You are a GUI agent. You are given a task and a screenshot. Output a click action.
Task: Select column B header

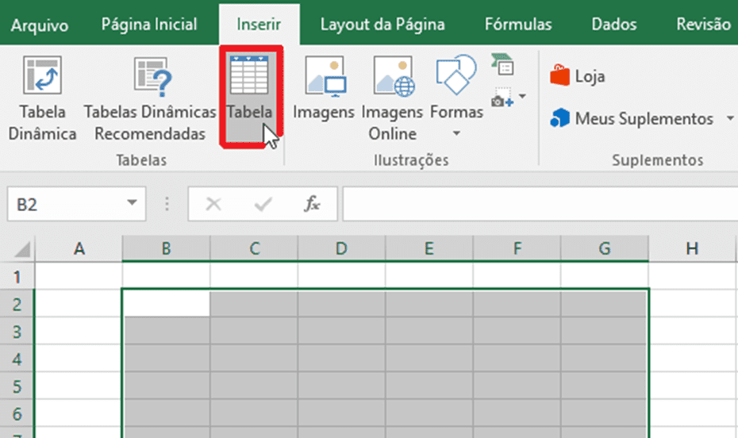coord(166,248)
